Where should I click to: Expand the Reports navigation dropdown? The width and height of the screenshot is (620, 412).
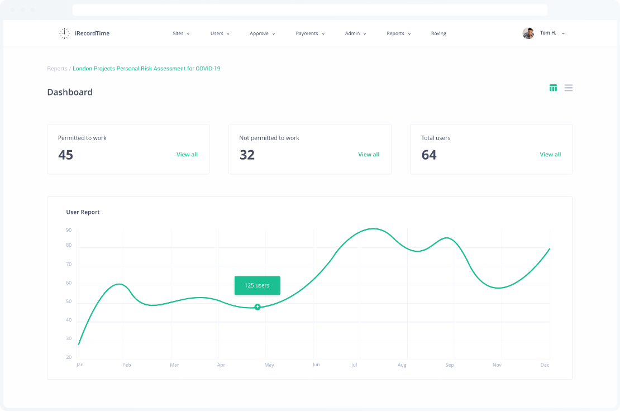point(398,33)
